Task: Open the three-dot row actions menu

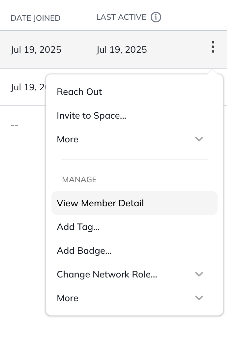Action: point(213,47)
